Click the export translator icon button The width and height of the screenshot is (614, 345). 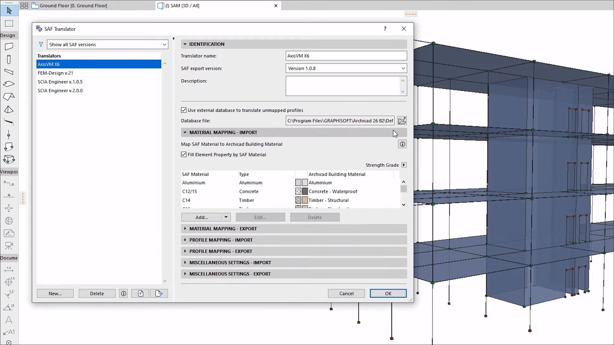tap(159, 293)
